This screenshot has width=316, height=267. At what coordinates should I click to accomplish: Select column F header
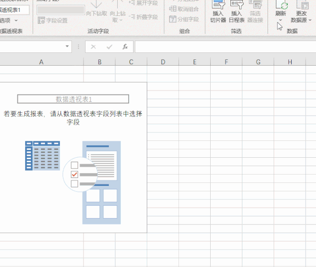[226, 62]
